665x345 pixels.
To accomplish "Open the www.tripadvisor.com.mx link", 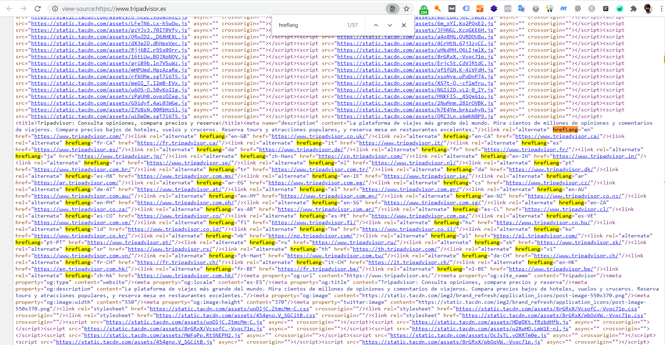I will (186, 176).
